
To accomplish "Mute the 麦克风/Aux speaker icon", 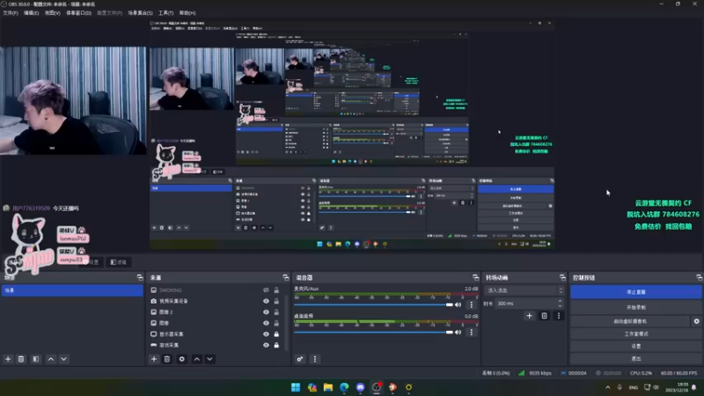I will [x=458, y=304].
